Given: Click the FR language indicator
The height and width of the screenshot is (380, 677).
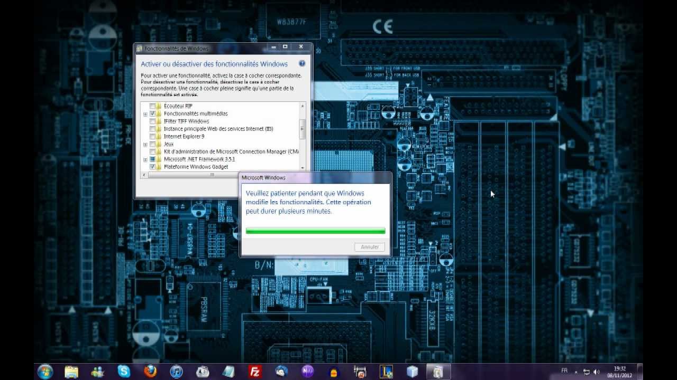Looking at the screenshot, I should [x=564, y=370].
